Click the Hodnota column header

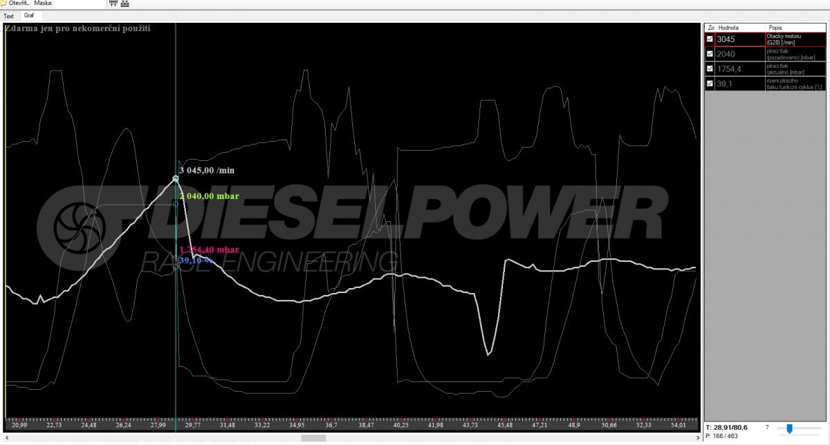pos(740,28)
